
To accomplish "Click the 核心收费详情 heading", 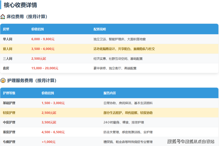I will 20,5.
